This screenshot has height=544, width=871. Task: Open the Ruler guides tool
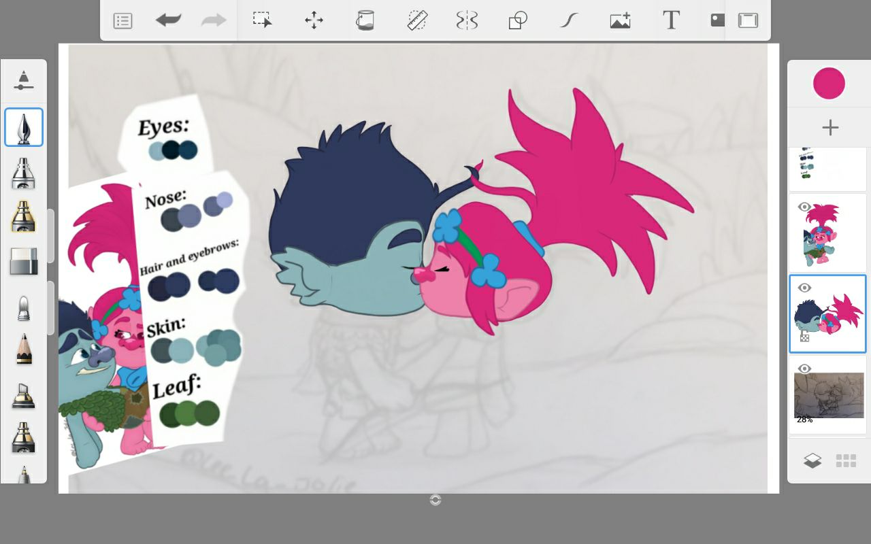[x=416, y=20]
